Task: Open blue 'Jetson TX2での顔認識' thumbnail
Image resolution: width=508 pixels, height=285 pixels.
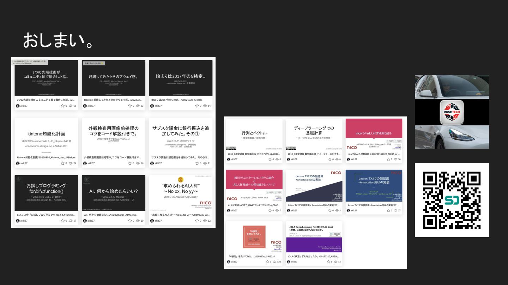Action: tap(374, 186)
